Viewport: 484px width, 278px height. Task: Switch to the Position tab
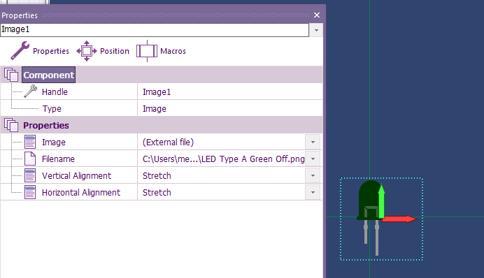click(103, 51)
